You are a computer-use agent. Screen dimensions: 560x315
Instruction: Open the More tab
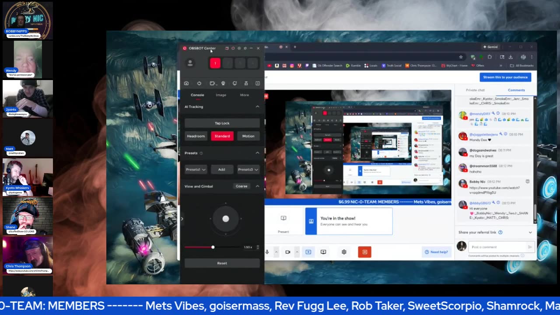tap(244, 95)
